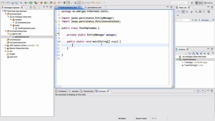Screen dimensions: 215x121
Task: Click the Open Console dropdown icon
Action: 203,91
